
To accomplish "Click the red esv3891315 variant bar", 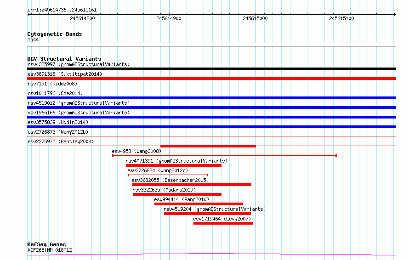I will tap(211, 79).
